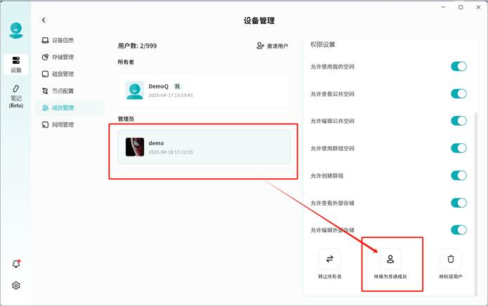Click the user avatar at top left
The height and width of the screenshot is (306, 488).
(16, 31)
